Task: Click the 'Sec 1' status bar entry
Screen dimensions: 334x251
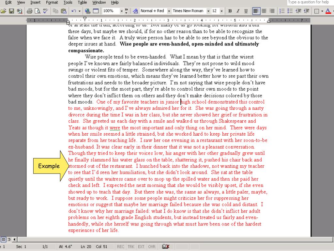Action: tap(21, 246)
